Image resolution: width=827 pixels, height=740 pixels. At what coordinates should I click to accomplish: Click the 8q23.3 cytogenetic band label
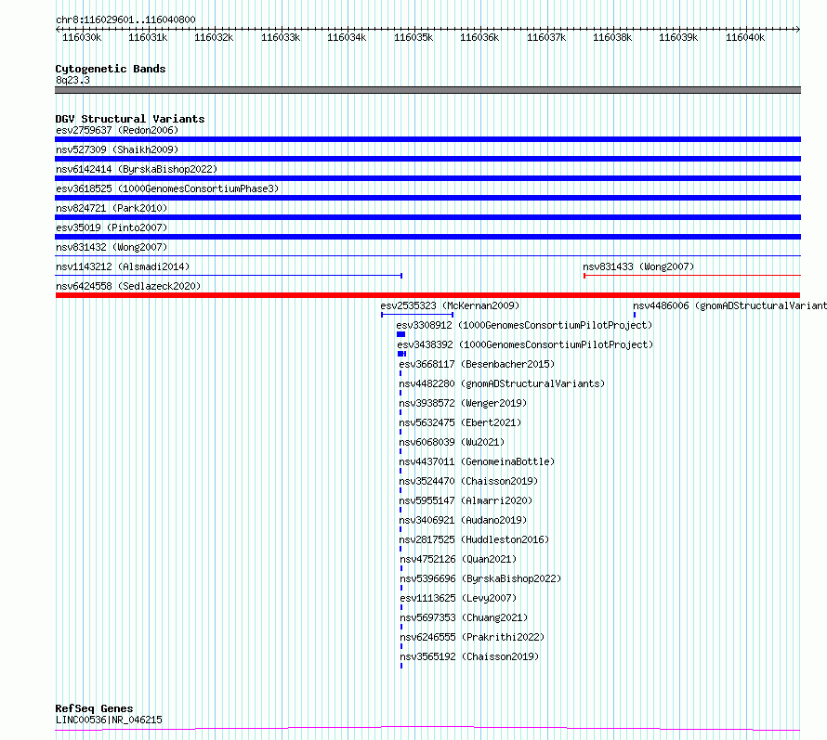(x=72, y=80)
